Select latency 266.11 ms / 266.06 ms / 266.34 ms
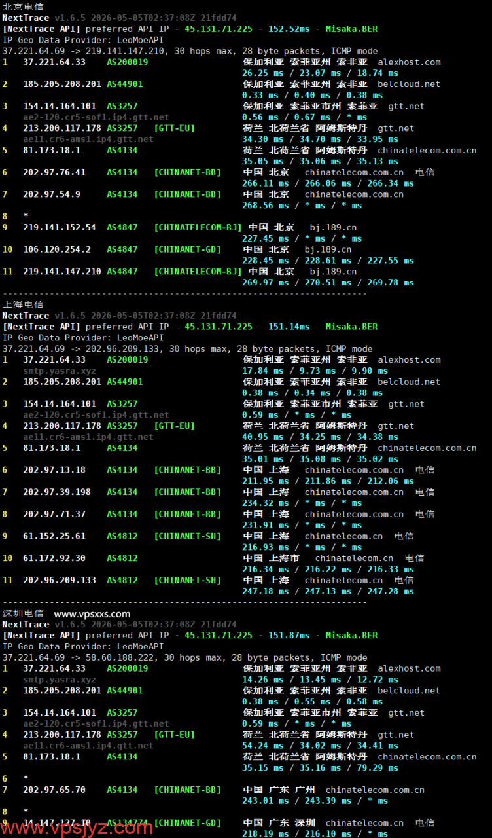Screen dimensions: 492x838 (328, 183)
